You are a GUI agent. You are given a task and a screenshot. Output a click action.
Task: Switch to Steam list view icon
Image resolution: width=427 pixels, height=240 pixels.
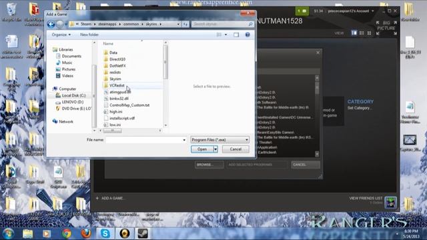point(362,33)
